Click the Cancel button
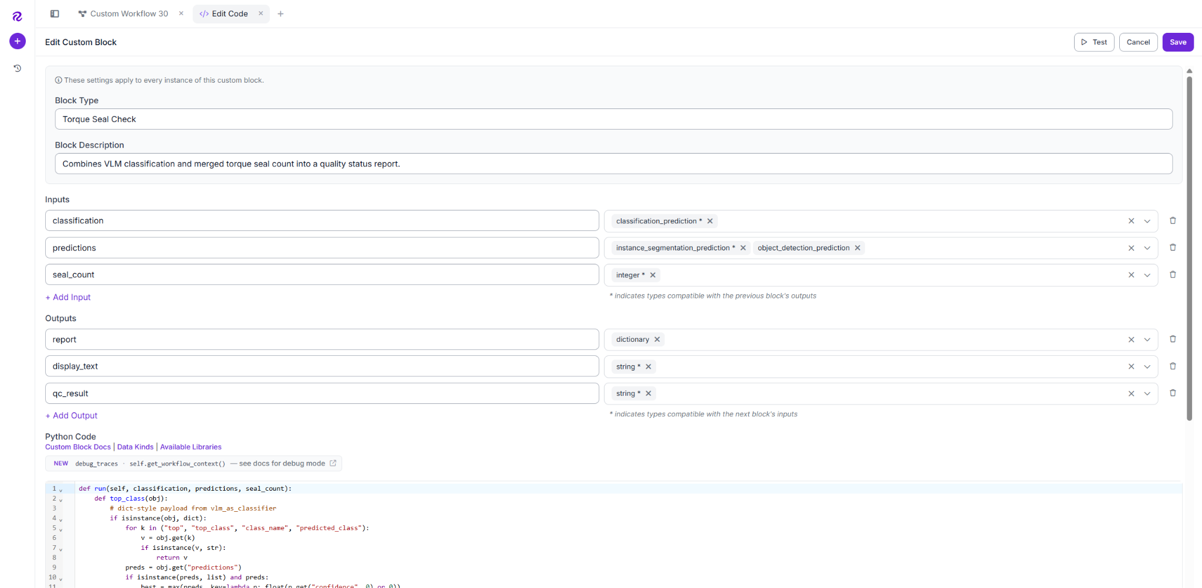This screenshot has width=1202, height=588. pyautogui.click(x=1138, y=42)
